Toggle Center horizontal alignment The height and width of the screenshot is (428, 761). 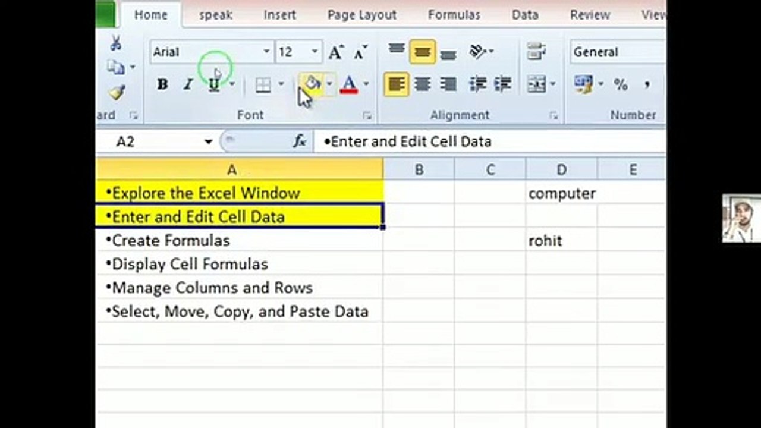tap(422, 85)
